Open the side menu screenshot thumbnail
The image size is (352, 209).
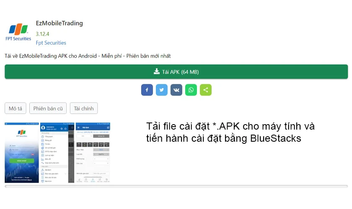click(57, 153)
